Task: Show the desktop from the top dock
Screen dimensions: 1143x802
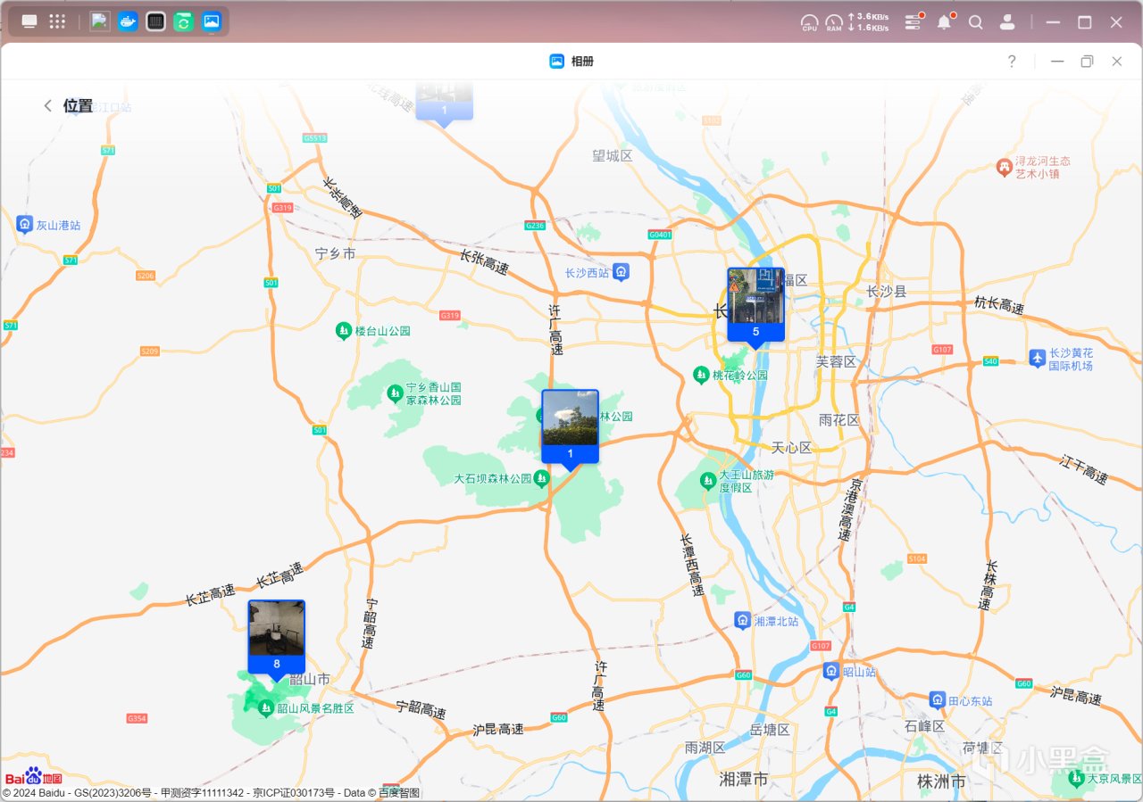Action: (x=29, y=21)
